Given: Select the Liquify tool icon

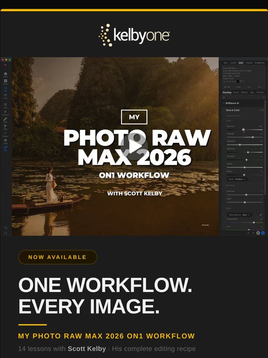Looking at the screenshot, I should [5, 141].
